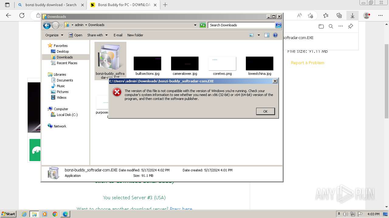Open the Windows Start menu
The width and height of the screenshot is (389, 218).
pyautogui.click(x=8, y=214)
